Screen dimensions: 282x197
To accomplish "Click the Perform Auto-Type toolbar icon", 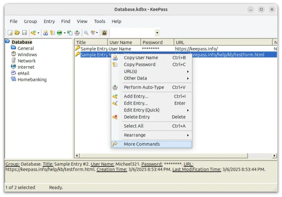I will click(77, 32).
